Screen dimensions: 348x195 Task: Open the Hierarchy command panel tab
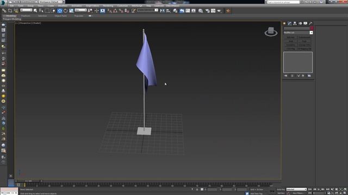click(295, 23)
